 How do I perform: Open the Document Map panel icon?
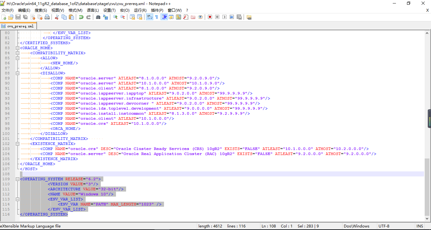pos(179,17)
